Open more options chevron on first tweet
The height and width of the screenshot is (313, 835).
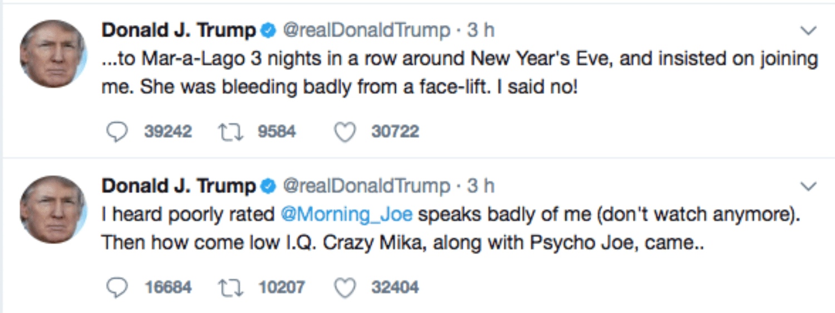tap(808, 31)
